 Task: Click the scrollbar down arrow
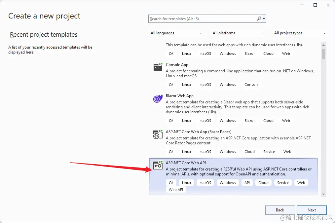pyautogui.click(x=323, y=194)
